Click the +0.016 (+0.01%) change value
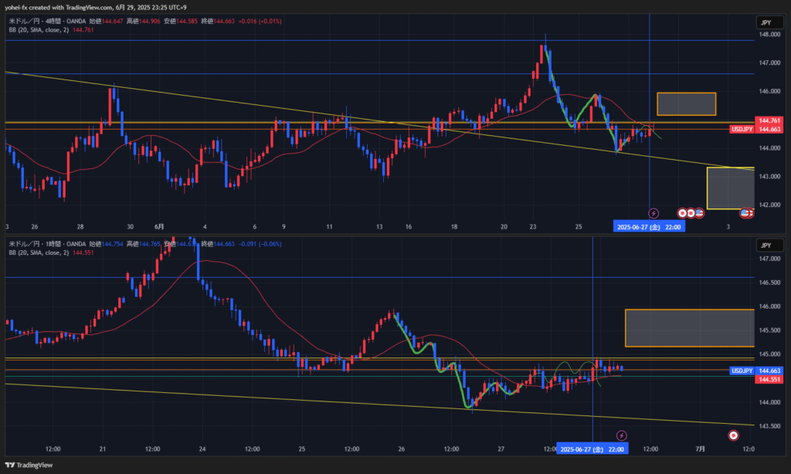 pyautogui.click(x=260, y=21)
